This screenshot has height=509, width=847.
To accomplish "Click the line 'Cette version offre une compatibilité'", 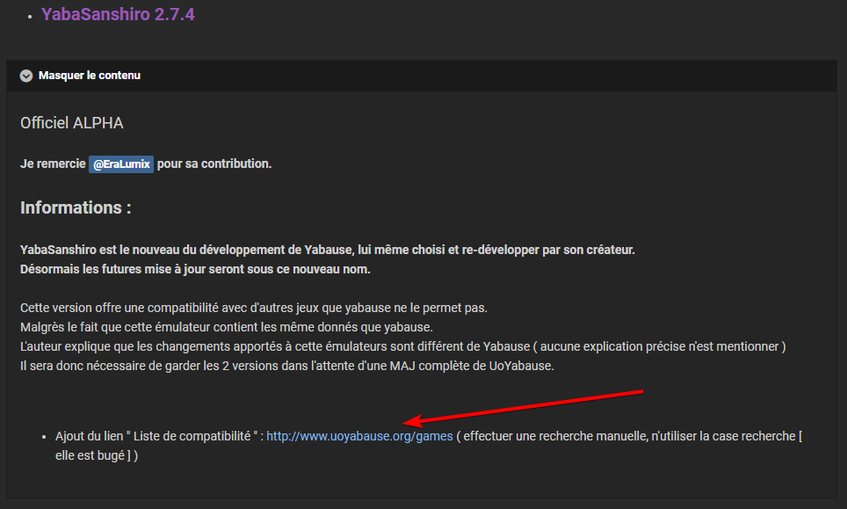I will coord(254,308).
